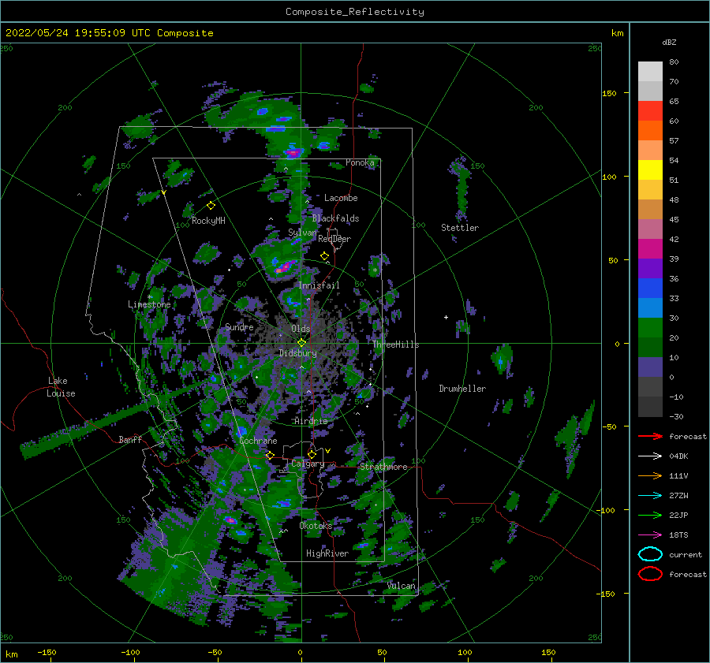Image resolution: width=710 pixels, height=663 pixels.
Task: Click the yellow diamond marker below Cochrane
Action: tap(271, 455)
